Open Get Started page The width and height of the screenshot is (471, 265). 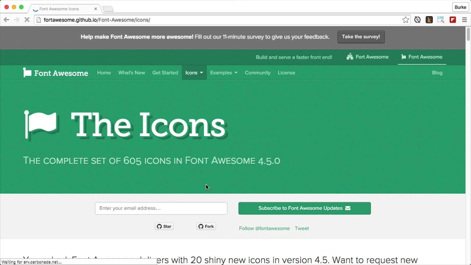165,73
